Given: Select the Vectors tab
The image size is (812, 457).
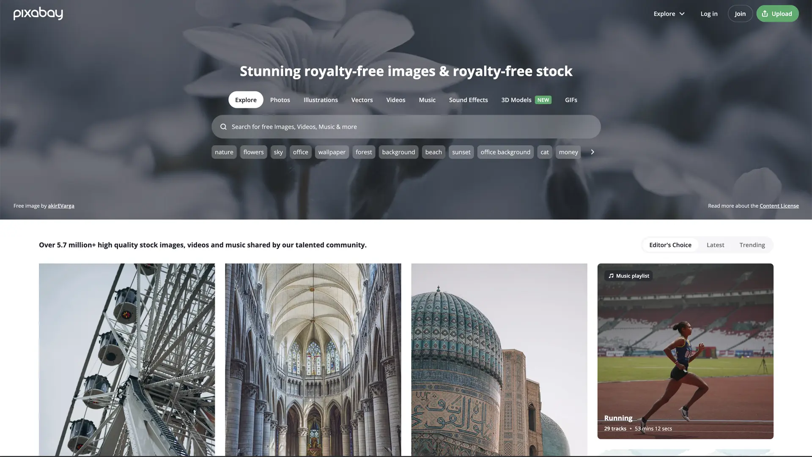Looking at the screenshot, I should click(x=362, y=100).
